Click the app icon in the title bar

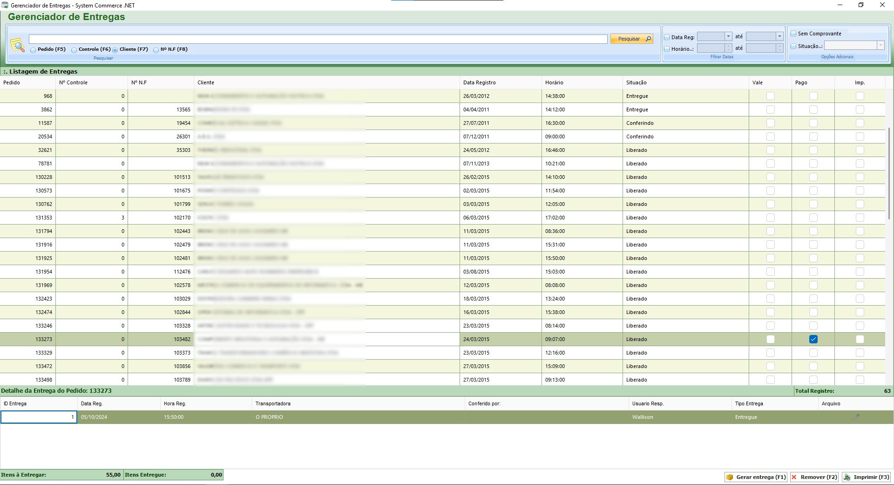5,5
